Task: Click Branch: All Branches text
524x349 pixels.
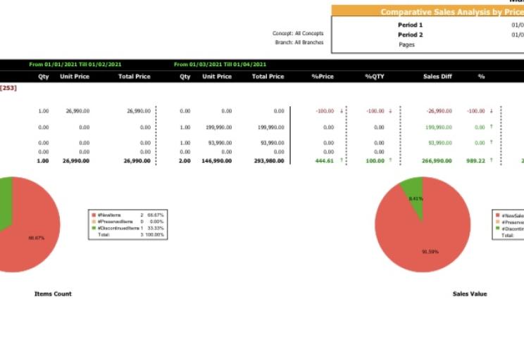Action: tap(299, 42)
